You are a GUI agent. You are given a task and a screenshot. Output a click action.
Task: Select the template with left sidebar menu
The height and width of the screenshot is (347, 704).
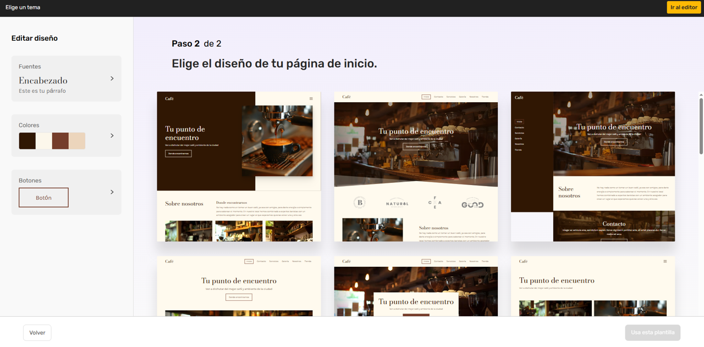coord(593,166)
